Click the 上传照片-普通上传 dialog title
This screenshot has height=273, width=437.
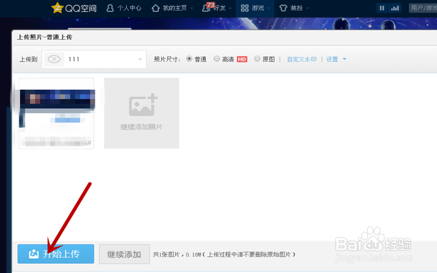point(45,37)
